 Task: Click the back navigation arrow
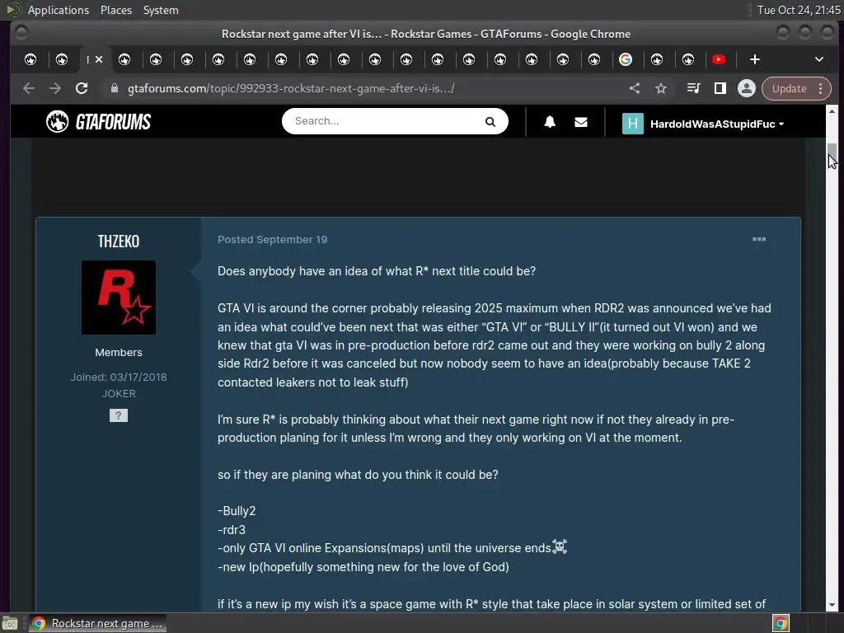[x=29, y=88]
